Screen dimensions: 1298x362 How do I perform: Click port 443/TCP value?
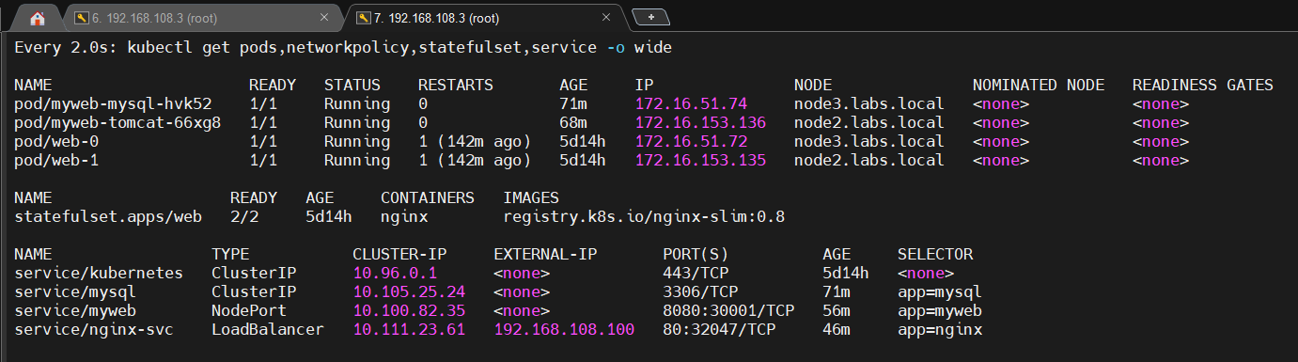[x=696, y=273]
